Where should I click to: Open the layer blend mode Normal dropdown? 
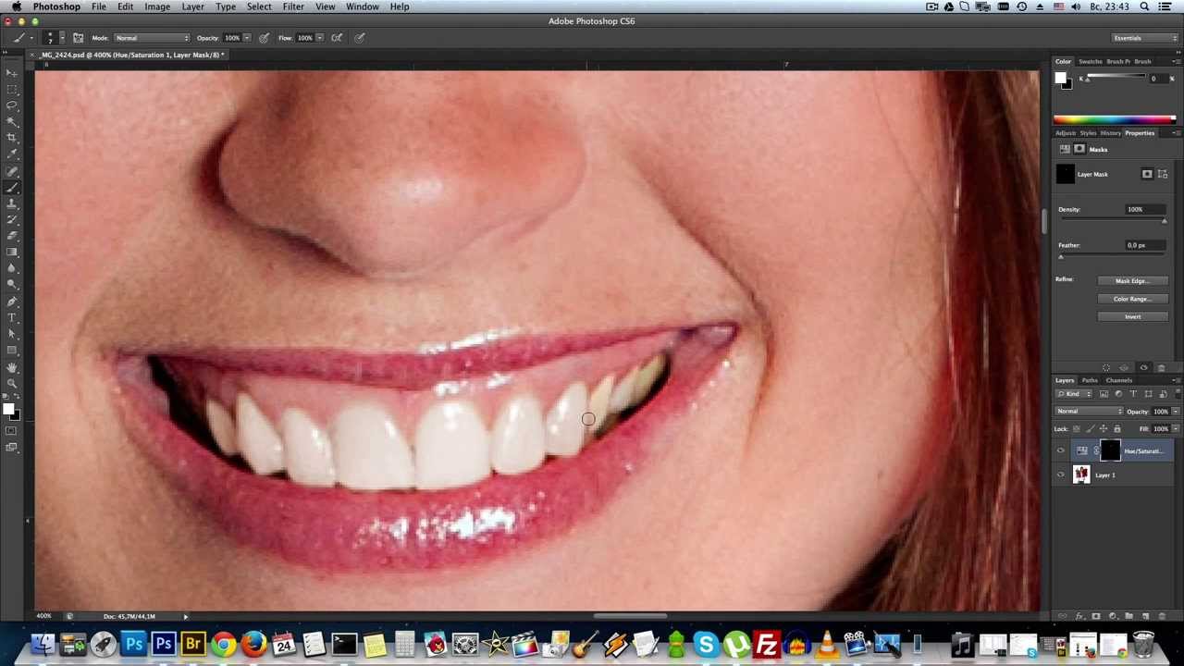pos(1090,411)
